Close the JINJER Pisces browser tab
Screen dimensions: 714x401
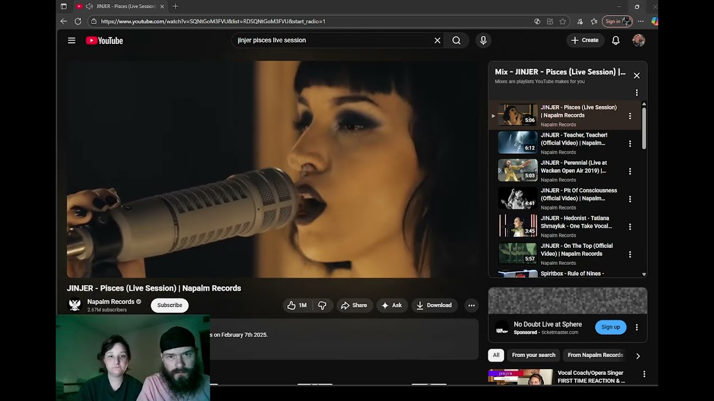pos(162,7)
